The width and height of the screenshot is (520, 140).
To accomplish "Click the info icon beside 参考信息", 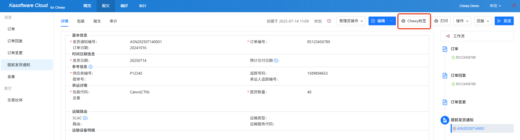I will click(x=91, y=67).
